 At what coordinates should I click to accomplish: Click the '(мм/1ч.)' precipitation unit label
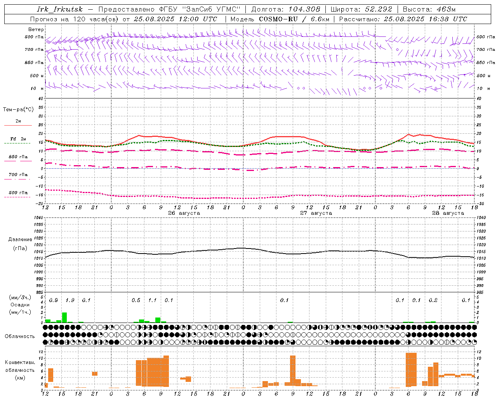20,312
